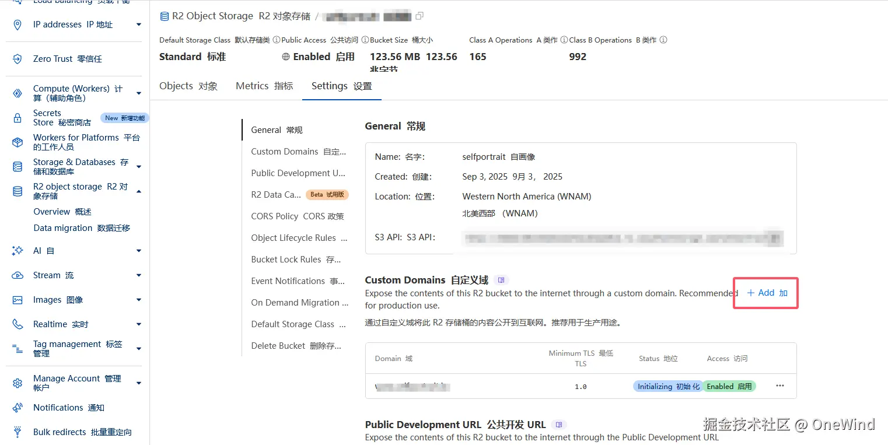Click the Stream cloud play icon
This screenshot has width=888, height=445.
tap(18, 275)
